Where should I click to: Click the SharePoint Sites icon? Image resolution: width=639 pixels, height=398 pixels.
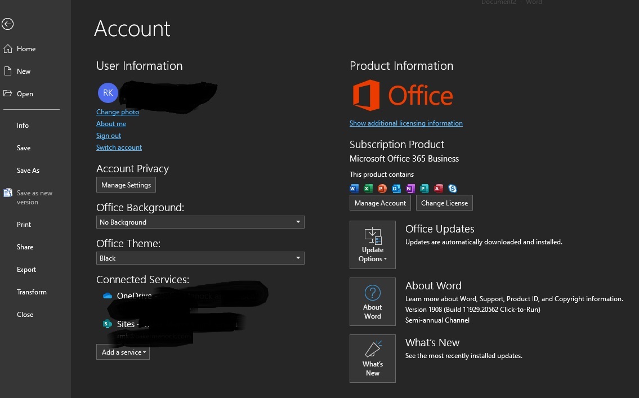[107, 324]
